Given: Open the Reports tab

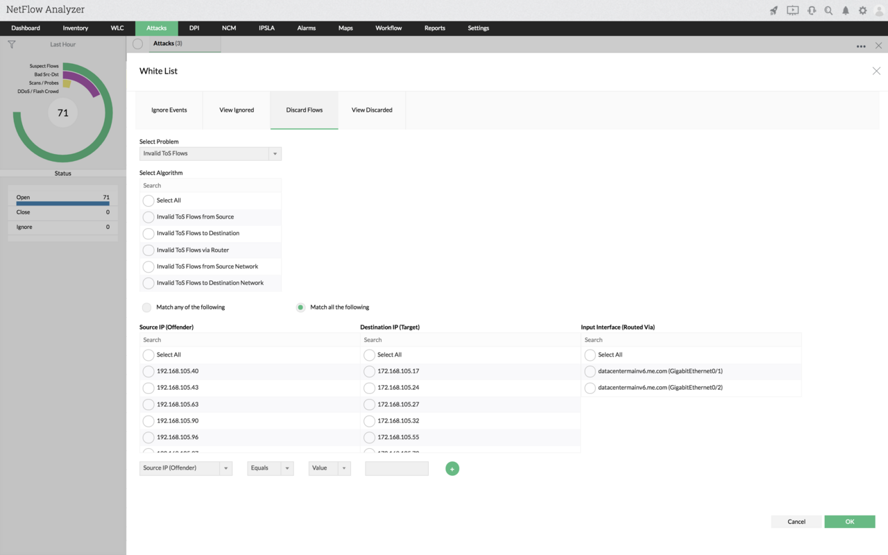Looking at the screenshot, I should [x=435, y=28].
